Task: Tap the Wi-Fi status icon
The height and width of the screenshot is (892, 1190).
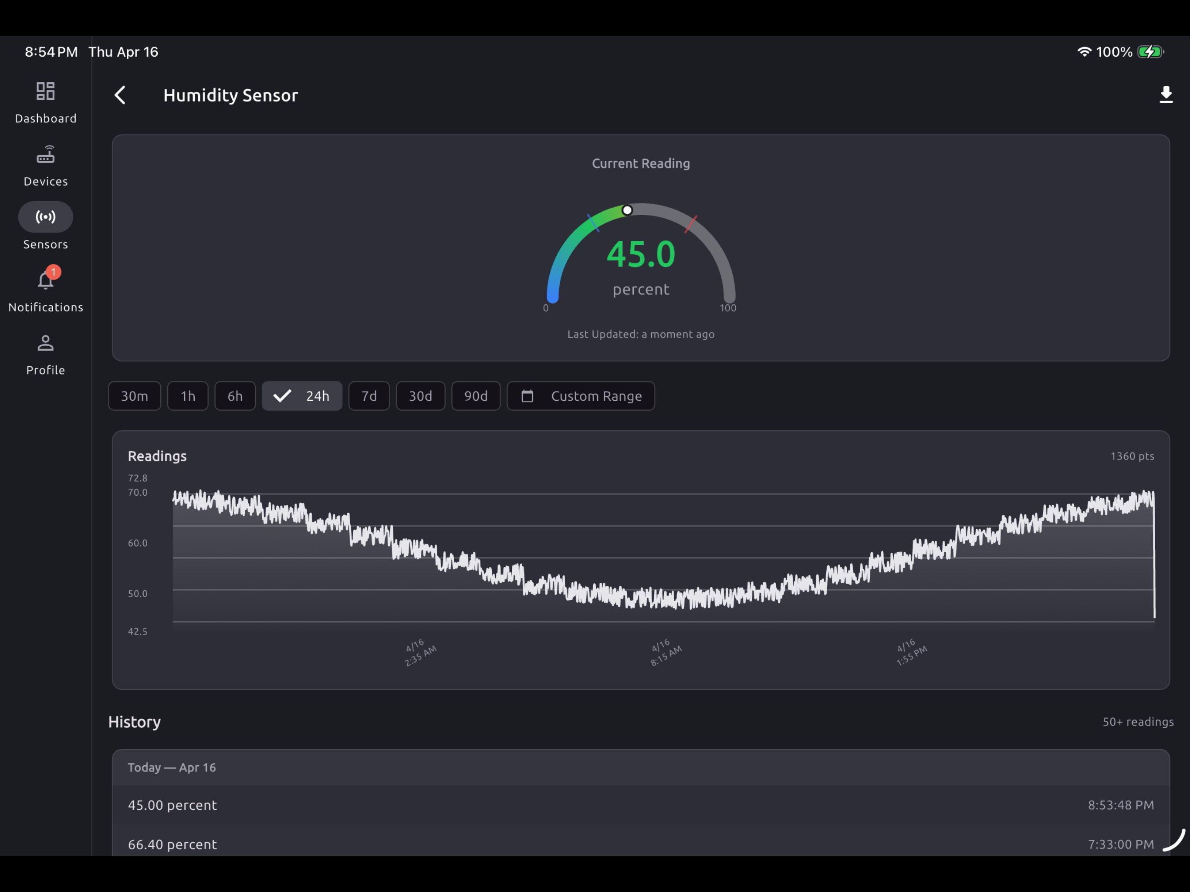Action: (x=1084, y=52)
